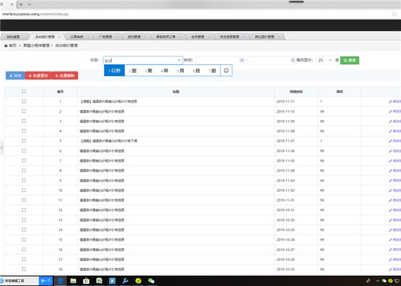The width and height of the screenshot is (401, 286).
Task: Click the clear (x) icon in 栏目 field
Action: coord(179,60)
